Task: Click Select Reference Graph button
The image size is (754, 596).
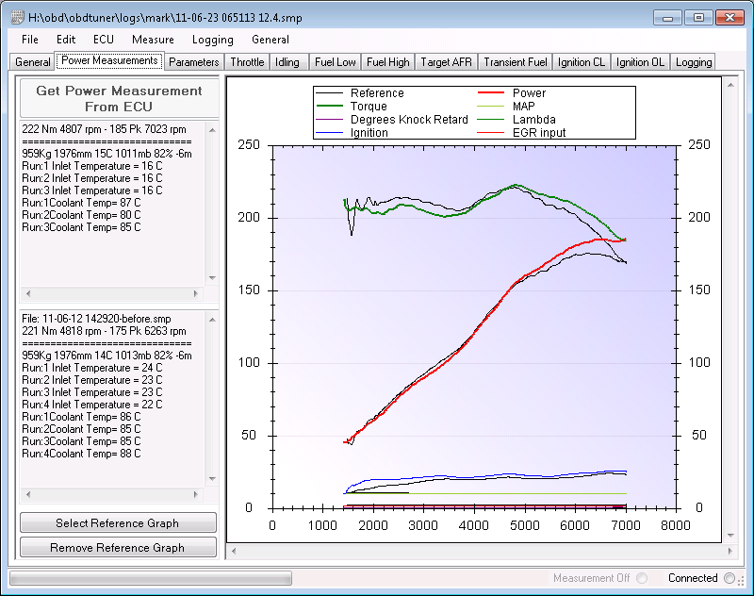Action: coord(118,522)
